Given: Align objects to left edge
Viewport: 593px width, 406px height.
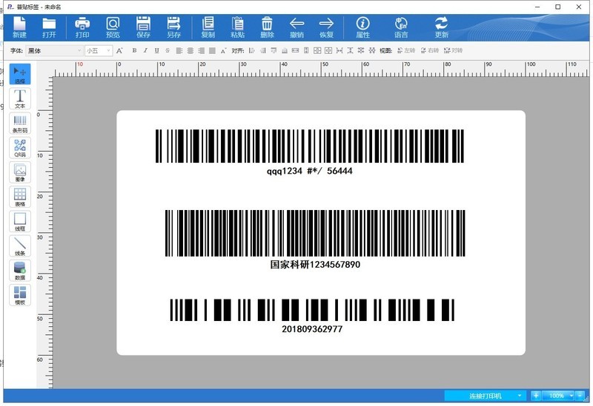Looking at the screenshot, I should [252, 50].
